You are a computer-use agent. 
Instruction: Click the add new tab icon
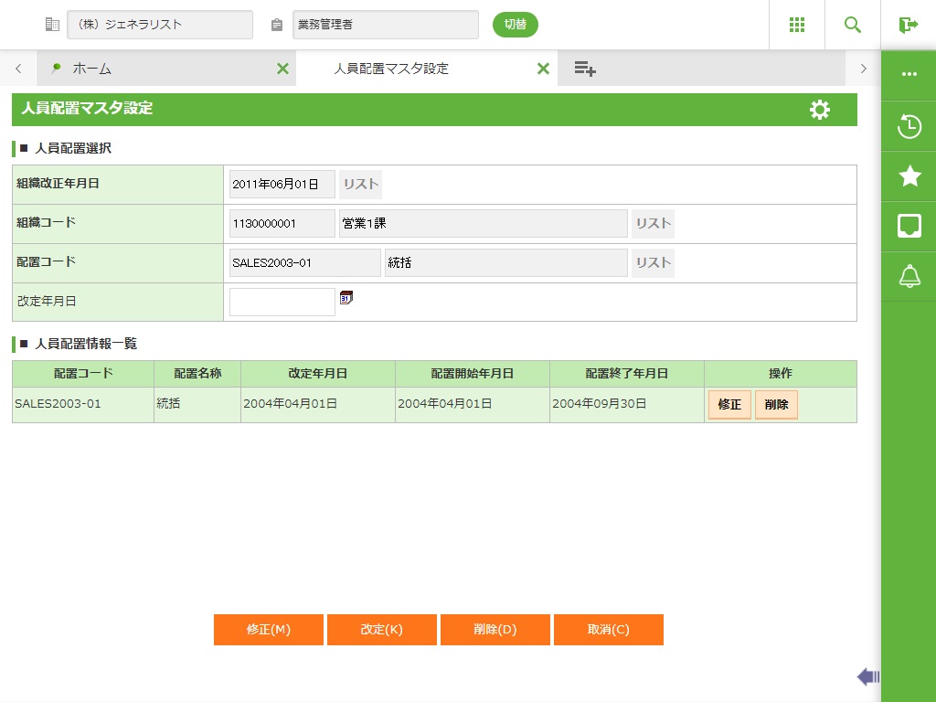point(585,69)
